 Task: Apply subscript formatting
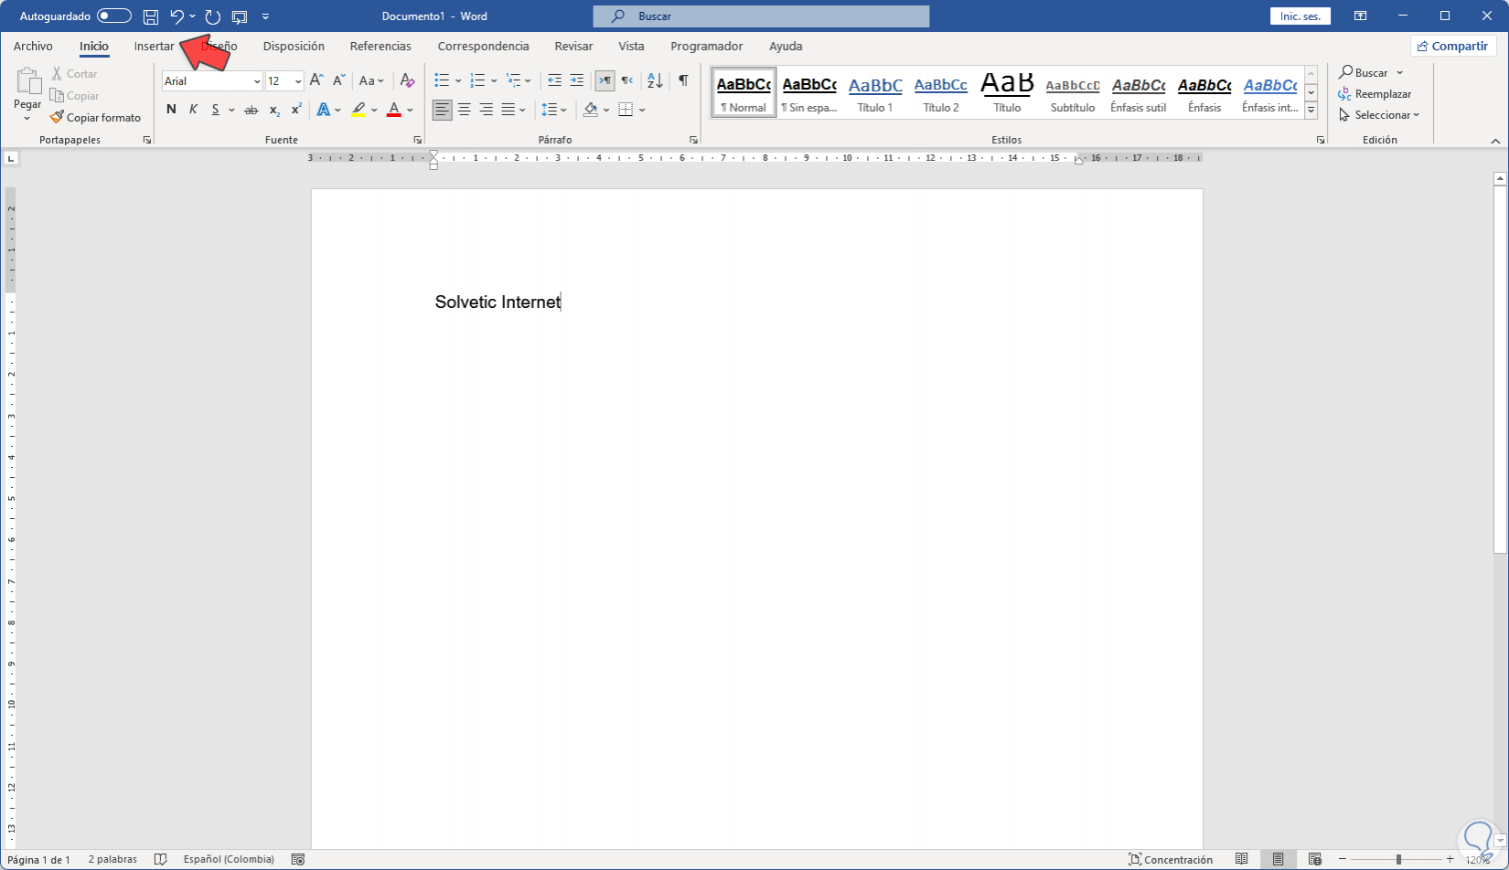pyautogui.click(x=274, y=110)
